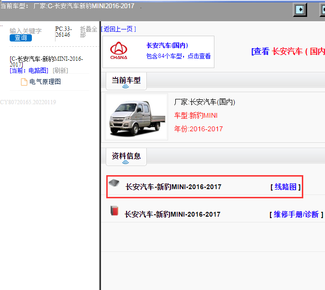Select the 当前车型 tab

126,81
